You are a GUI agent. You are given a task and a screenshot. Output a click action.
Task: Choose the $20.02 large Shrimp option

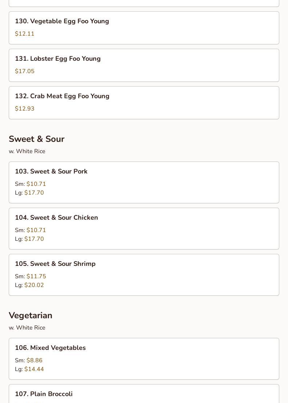pyautogui.click(x=34, y=285)
